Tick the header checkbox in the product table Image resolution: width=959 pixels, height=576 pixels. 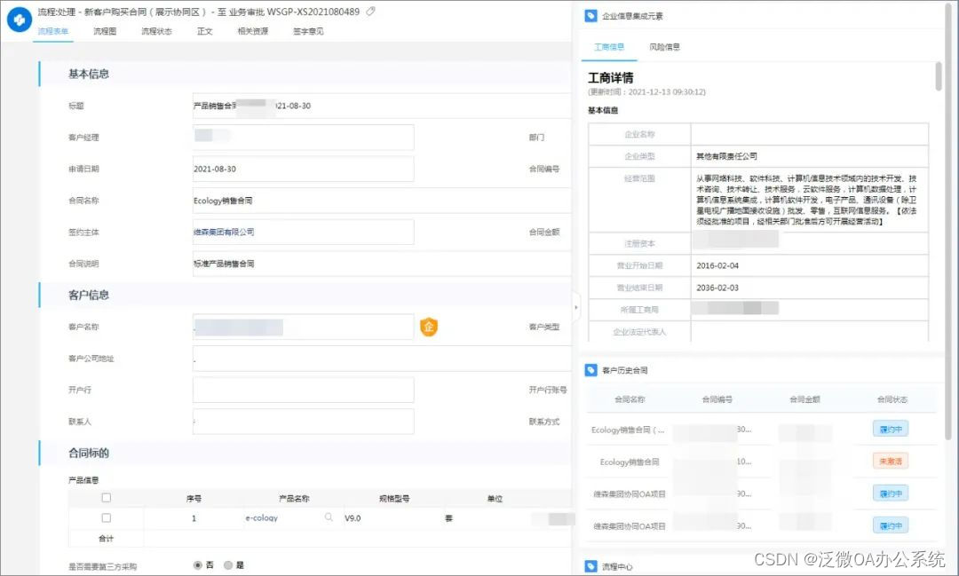click(x=107, y=498)
